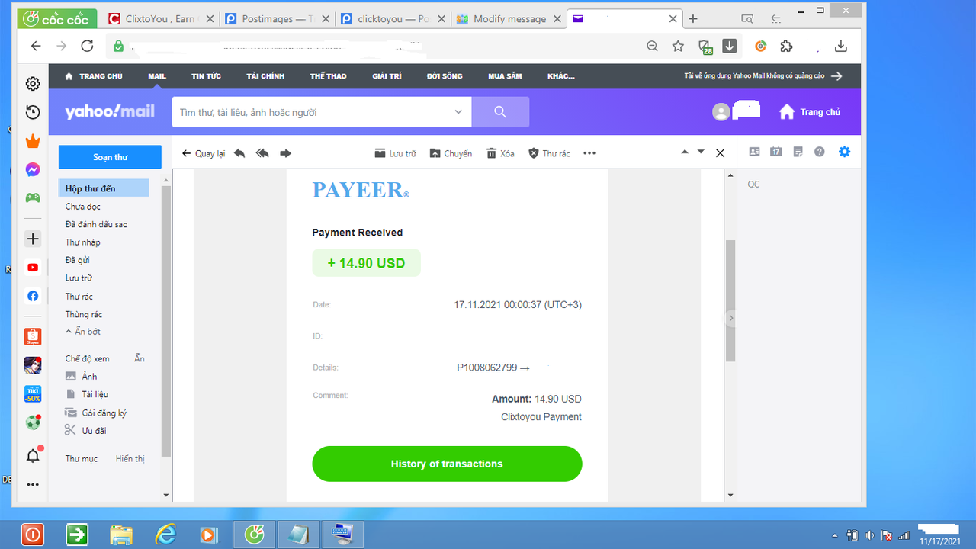
Task: Open notepad icon in right panel
Action: (x=798, y=152)
